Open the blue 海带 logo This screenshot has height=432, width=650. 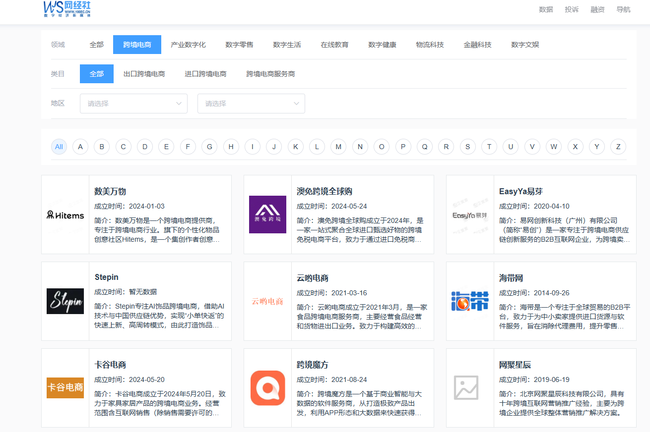(x=470, y=301)
